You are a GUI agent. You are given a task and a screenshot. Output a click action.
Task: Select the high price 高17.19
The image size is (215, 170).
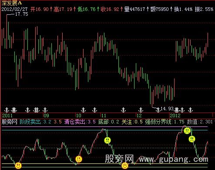click(x=63, y=9)
